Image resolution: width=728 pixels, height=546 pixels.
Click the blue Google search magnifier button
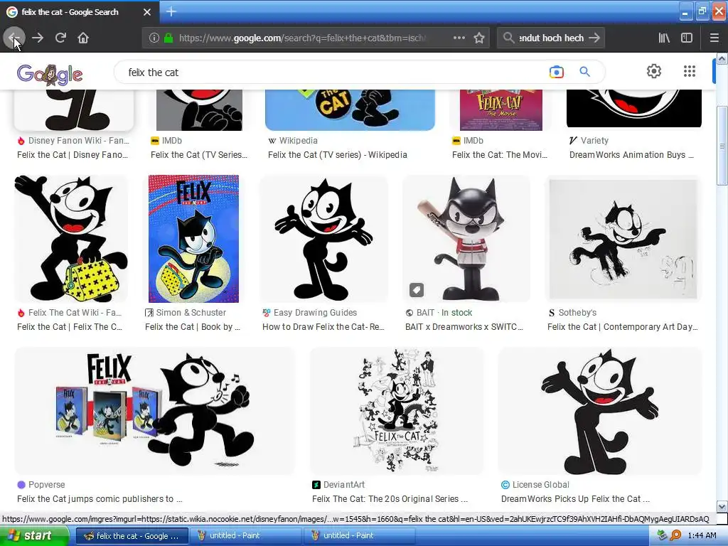pyautogui.click(x=584, y=72)
